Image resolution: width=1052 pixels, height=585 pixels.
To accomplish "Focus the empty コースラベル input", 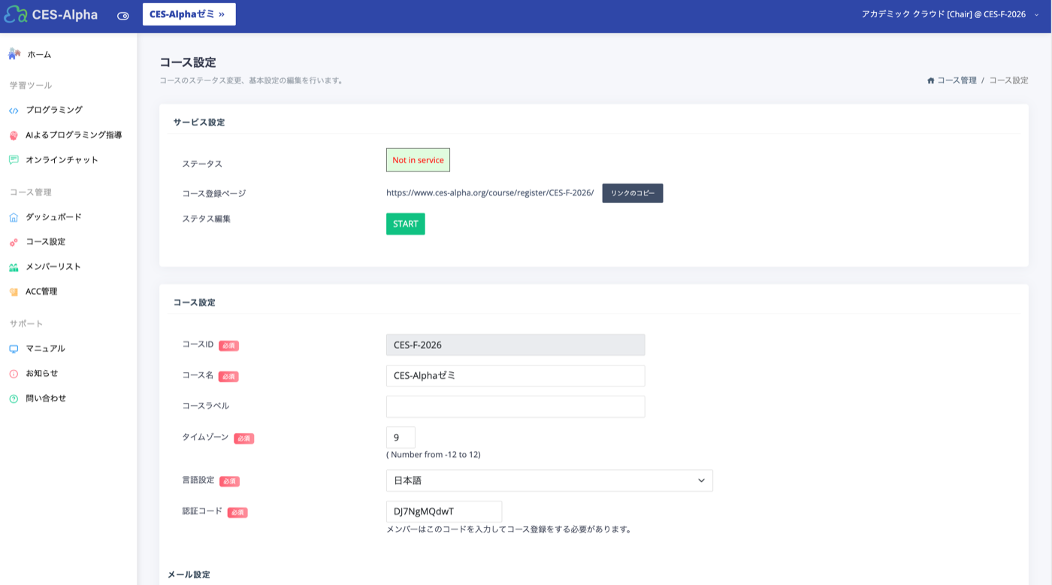I will [515, 407].
